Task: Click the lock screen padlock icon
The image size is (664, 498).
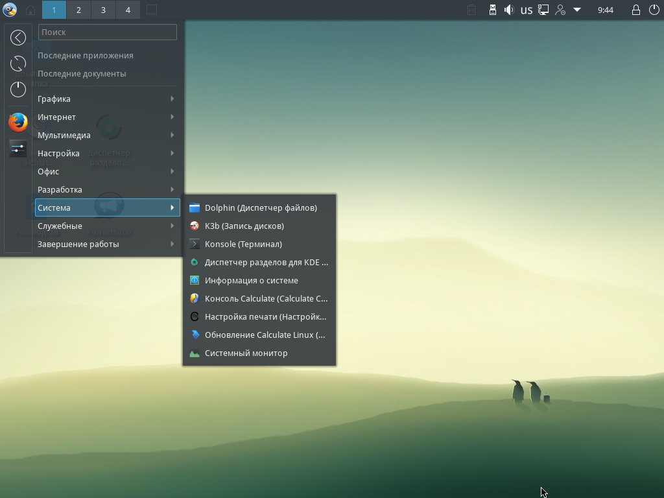Action: (636, 10)
